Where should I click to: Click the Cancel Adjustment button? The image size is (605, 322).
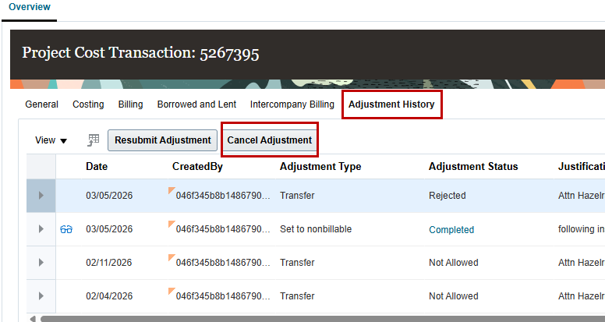tap(269, 140)
